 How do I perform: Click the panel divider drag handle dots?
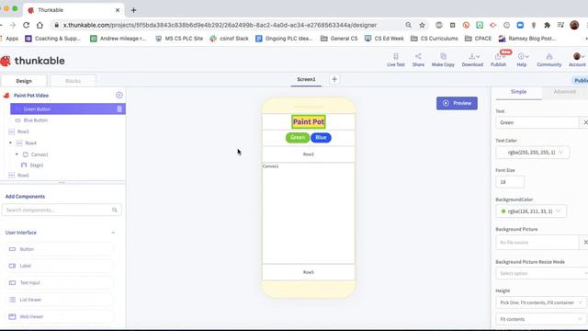click(62, 182)
